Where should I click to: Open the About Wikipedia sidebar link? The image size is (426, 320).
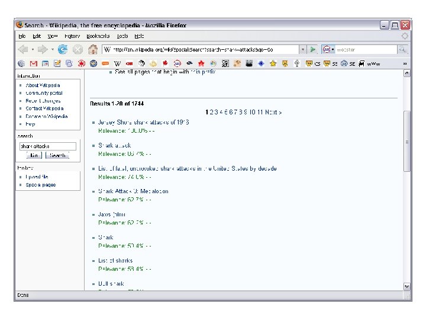click(43, 85)
